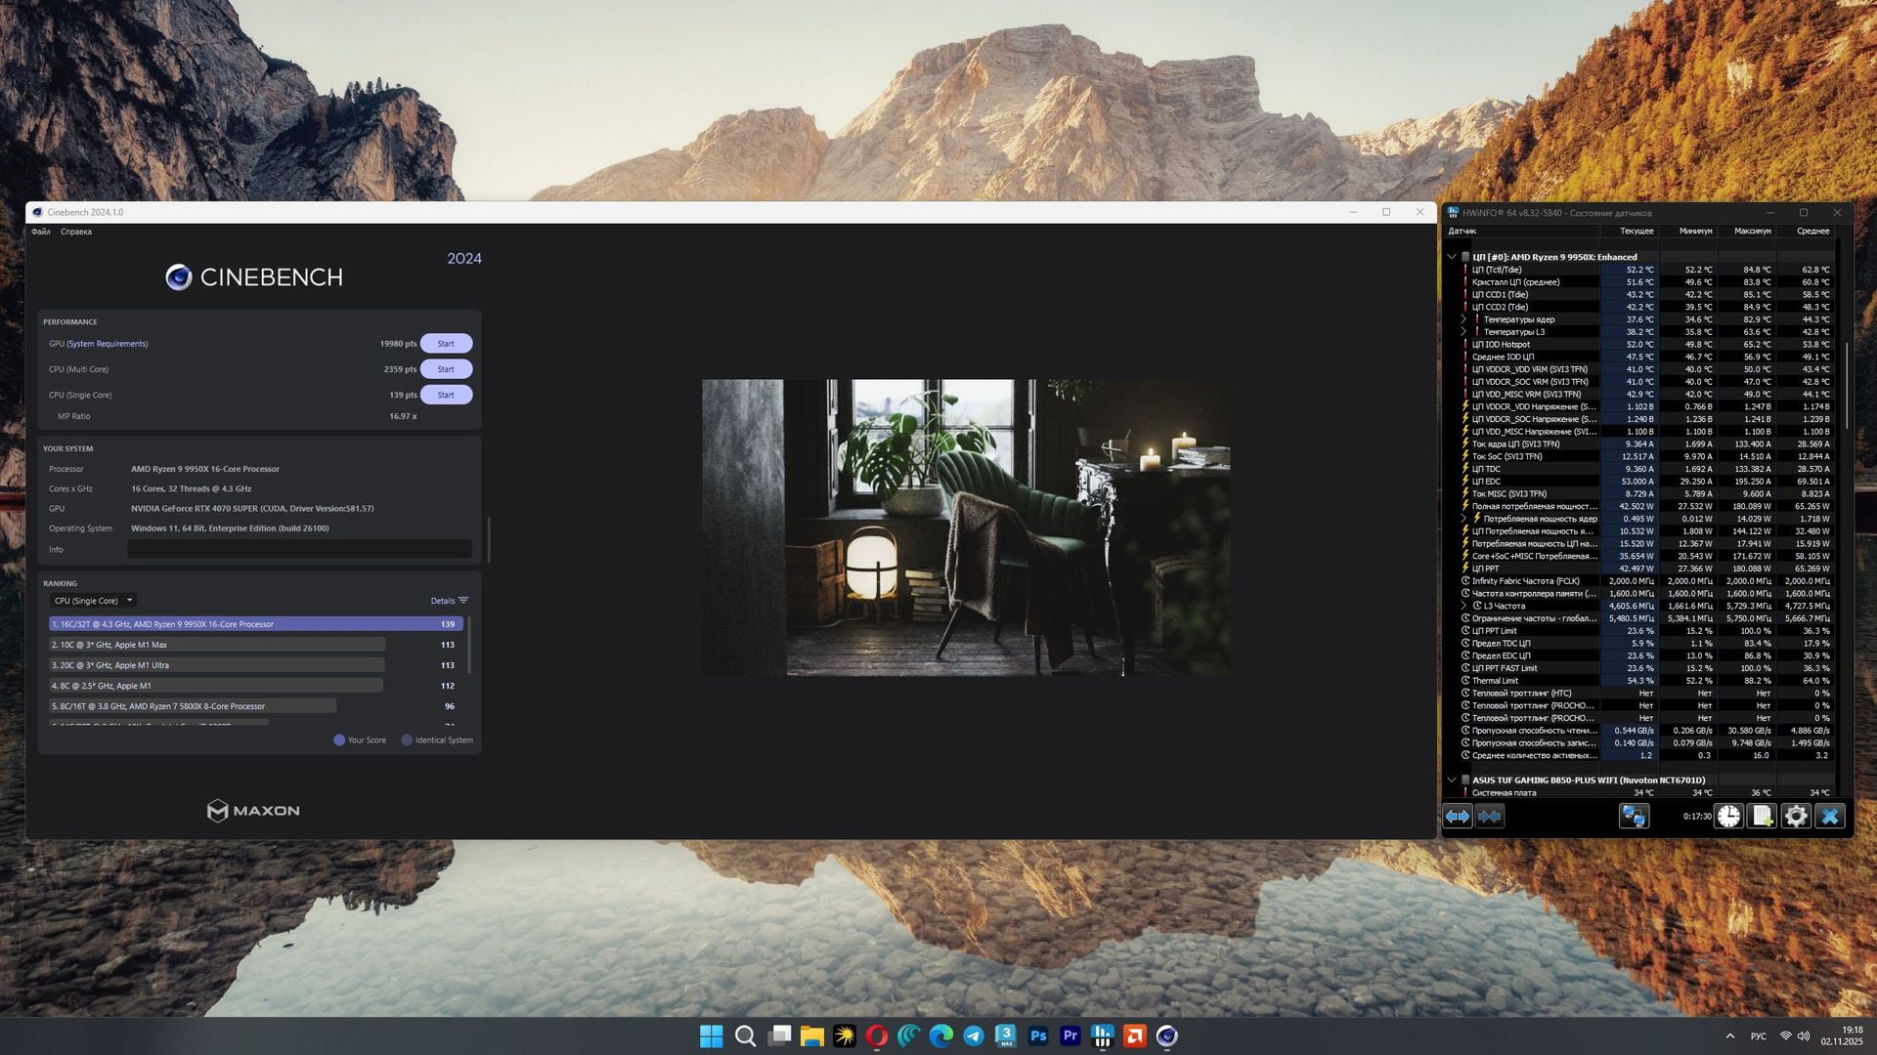The height and width of the screenshot is (1055, 1877).
Task: Open the Details ranking filter
Action: coord(450,601)
